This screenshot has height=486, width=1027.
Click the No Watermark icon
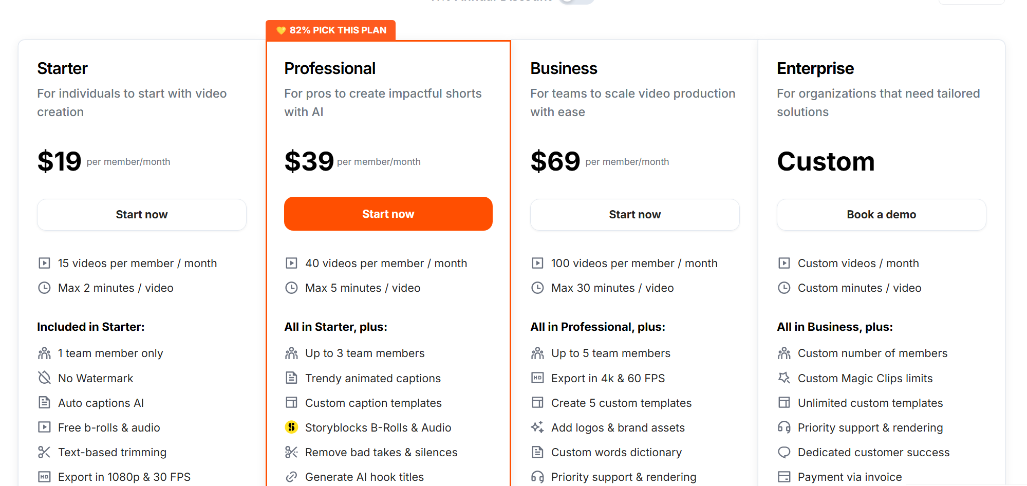point(45,378)
